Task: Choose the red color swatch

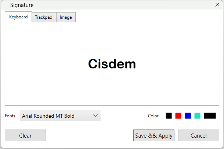Action: click(x=178, y=116)
